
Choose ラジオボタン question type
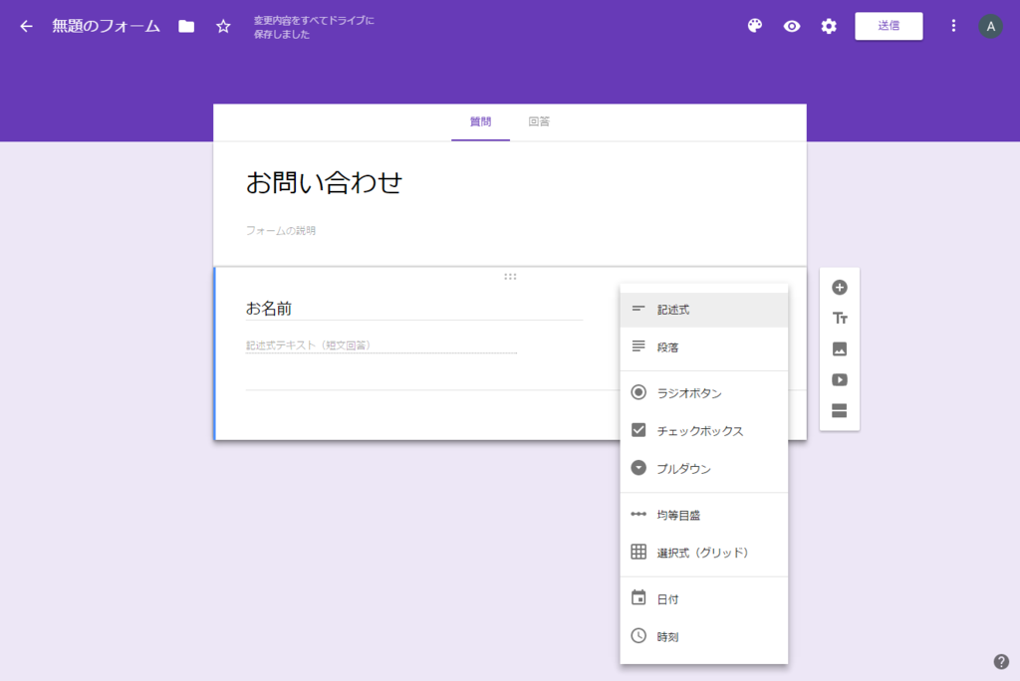click(704, 393)
